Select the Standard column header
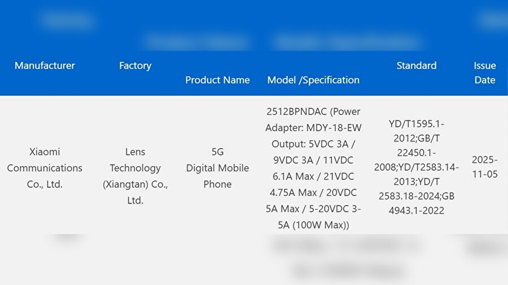The height and width of the screenshot is (285, 508). point(417,65)
